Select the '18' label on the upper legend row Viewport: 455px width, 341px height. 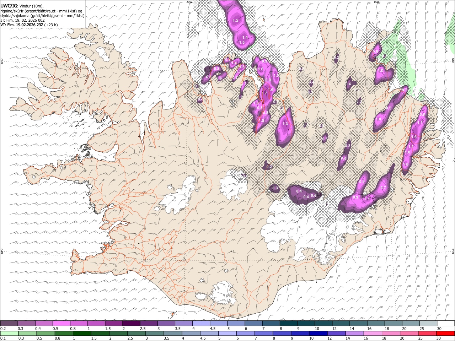pos(387,329)
